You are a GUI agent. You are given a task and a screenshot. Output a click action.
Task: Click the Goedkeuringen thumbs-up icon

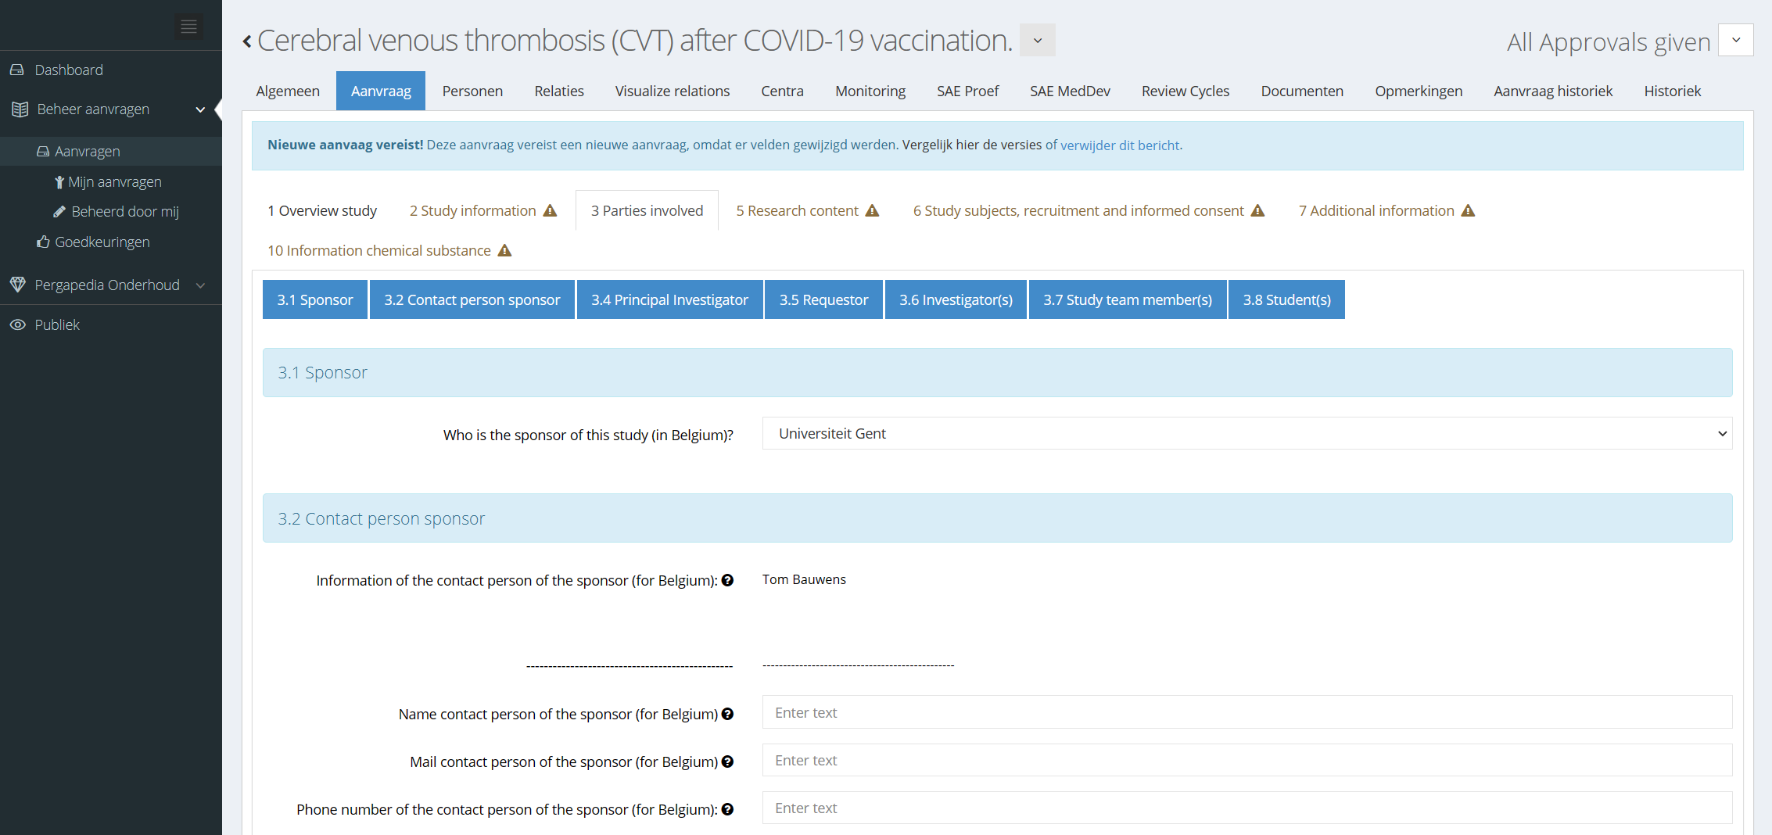tap(43, 242)
